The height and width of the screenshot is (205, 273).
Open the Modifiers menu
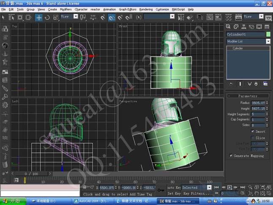click(66, 9)
